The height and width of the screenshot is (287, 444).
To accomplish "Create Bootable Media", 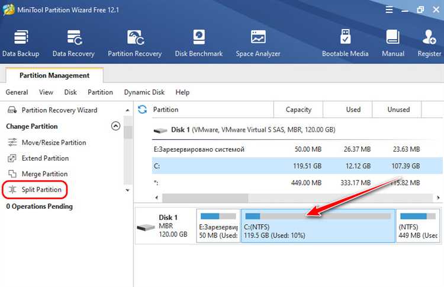I will (345, 43).
